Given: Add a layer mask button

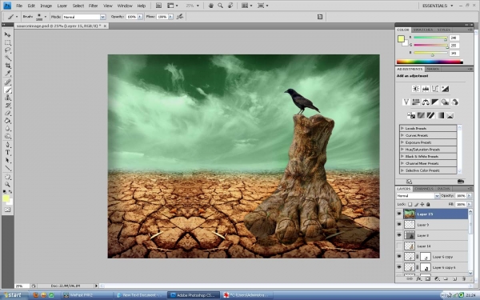Looking at the screenshot, I should click(428, 279).
